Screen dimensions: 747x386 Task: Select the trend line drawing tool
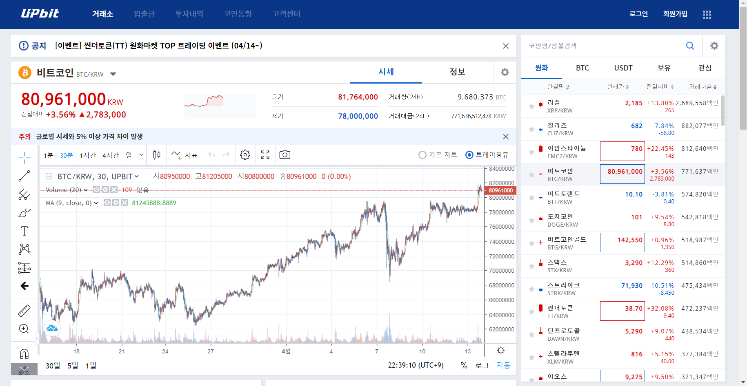(24, 176)
